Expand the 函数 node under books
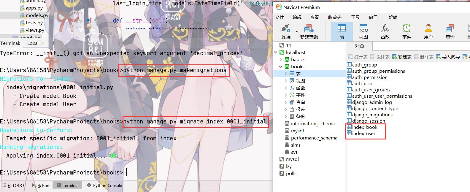The image size is (470, 192). (286, 88)
